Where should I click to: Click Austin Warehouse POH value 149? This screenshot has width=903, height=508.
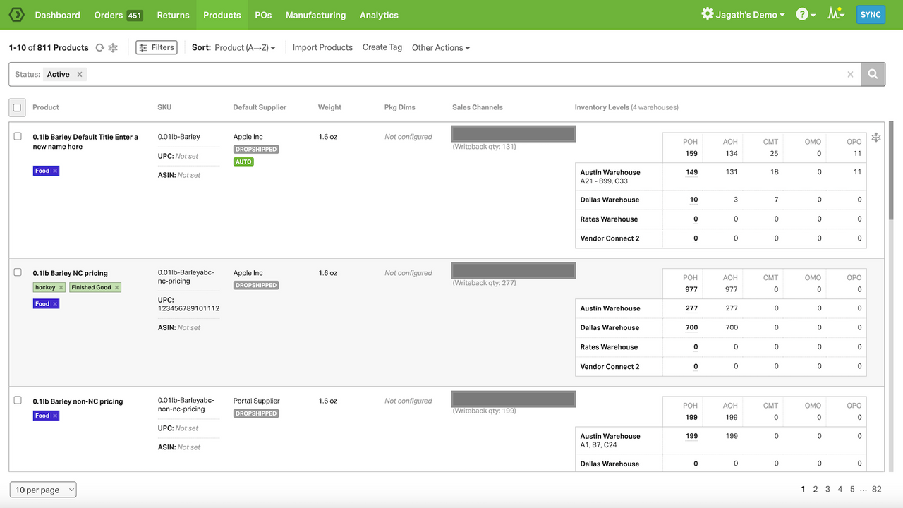[x=691, y=172]
